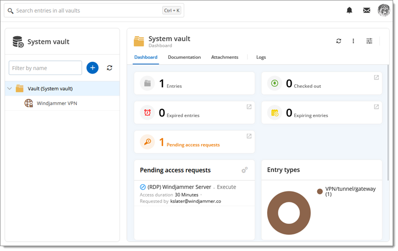Collapse the Vault (System vault) tree node

(x=10, y=89)
